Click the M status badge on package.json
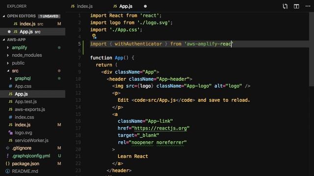Screen dimensions: 314x176 coord(59,164)
